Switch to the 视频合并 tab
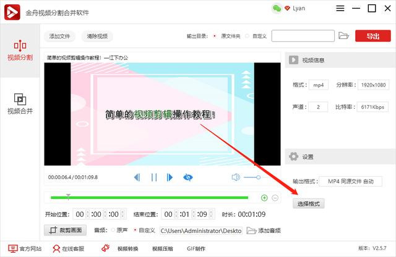Screen dimensions: 396x257 coord(20,104)
